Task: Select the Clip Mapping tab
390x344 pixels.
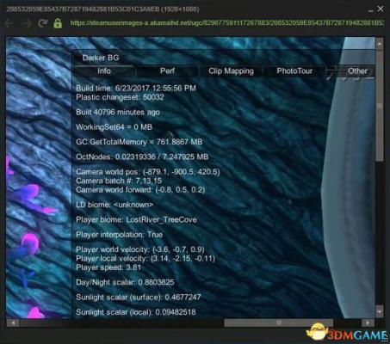Action: click(x=231, y=71)
